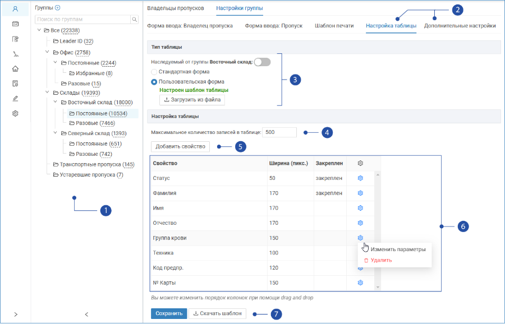Screen dimensions: 505x324
Task: Choose Удалить from the context menu
Action: click(382, 260)
